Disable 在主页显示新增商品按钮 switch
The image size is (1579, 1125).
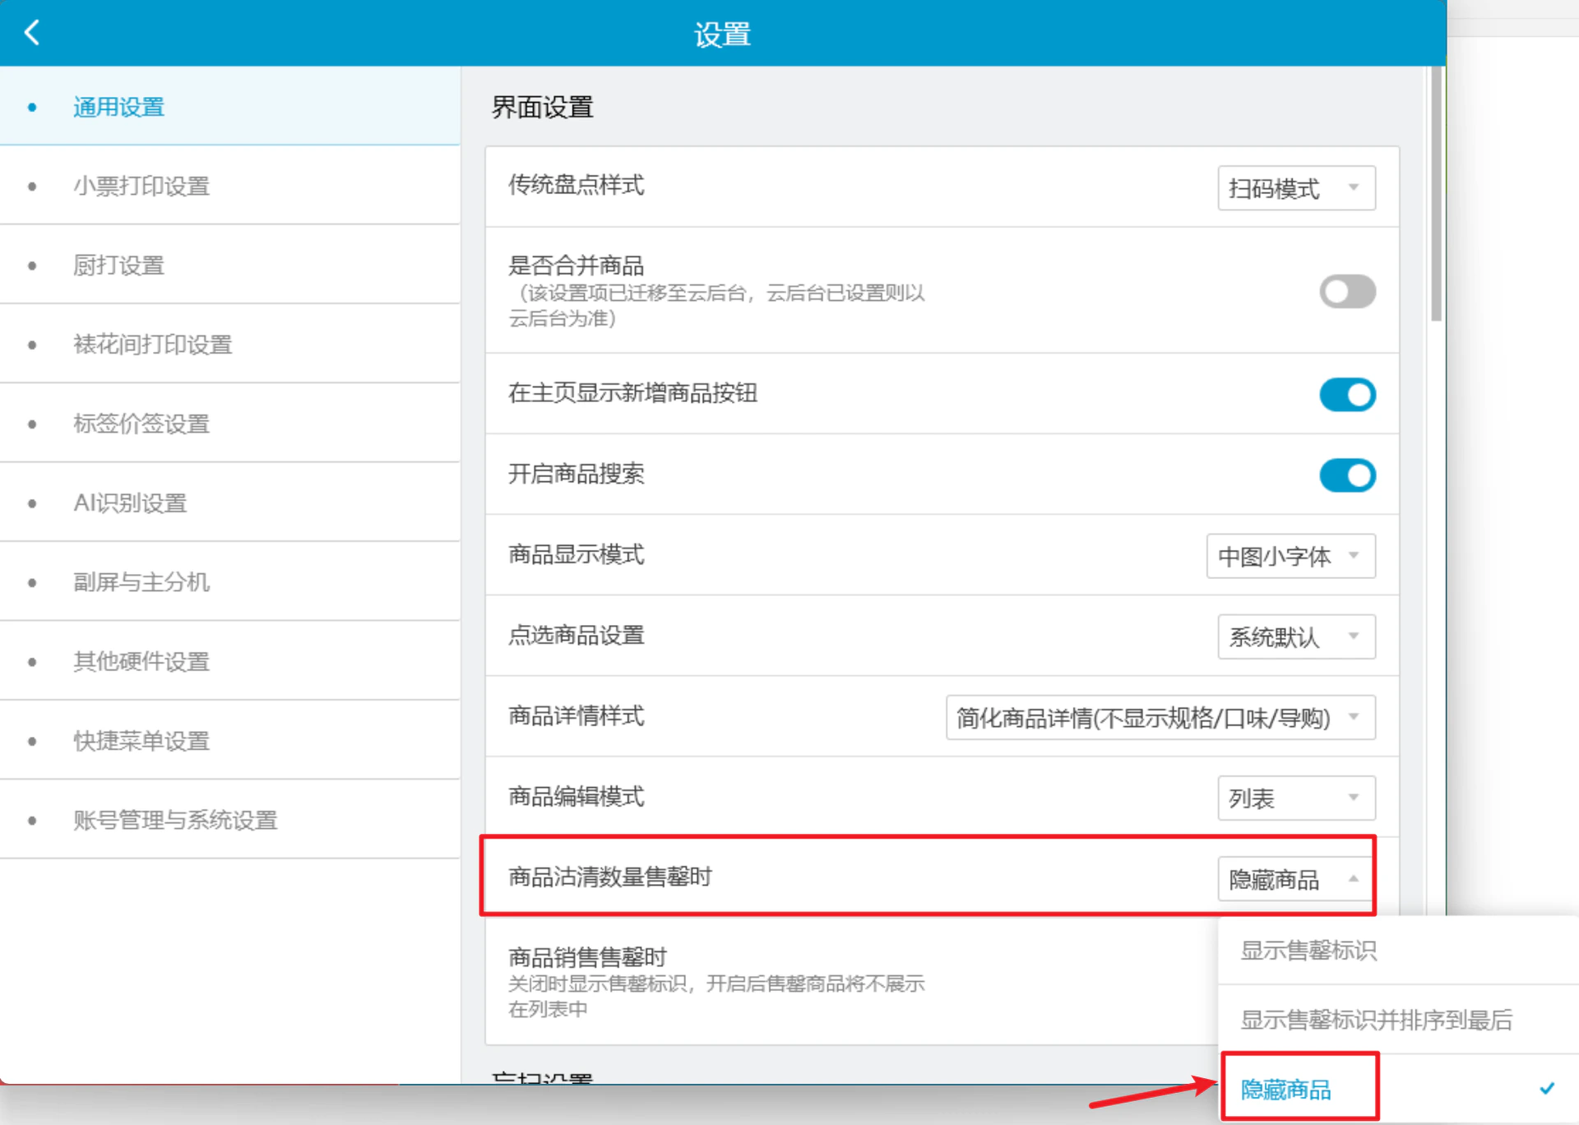coord(1347,395)
